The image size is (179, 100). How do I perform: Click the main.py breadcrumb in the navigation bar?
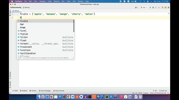pyautogui.click(x=26, y=7)
